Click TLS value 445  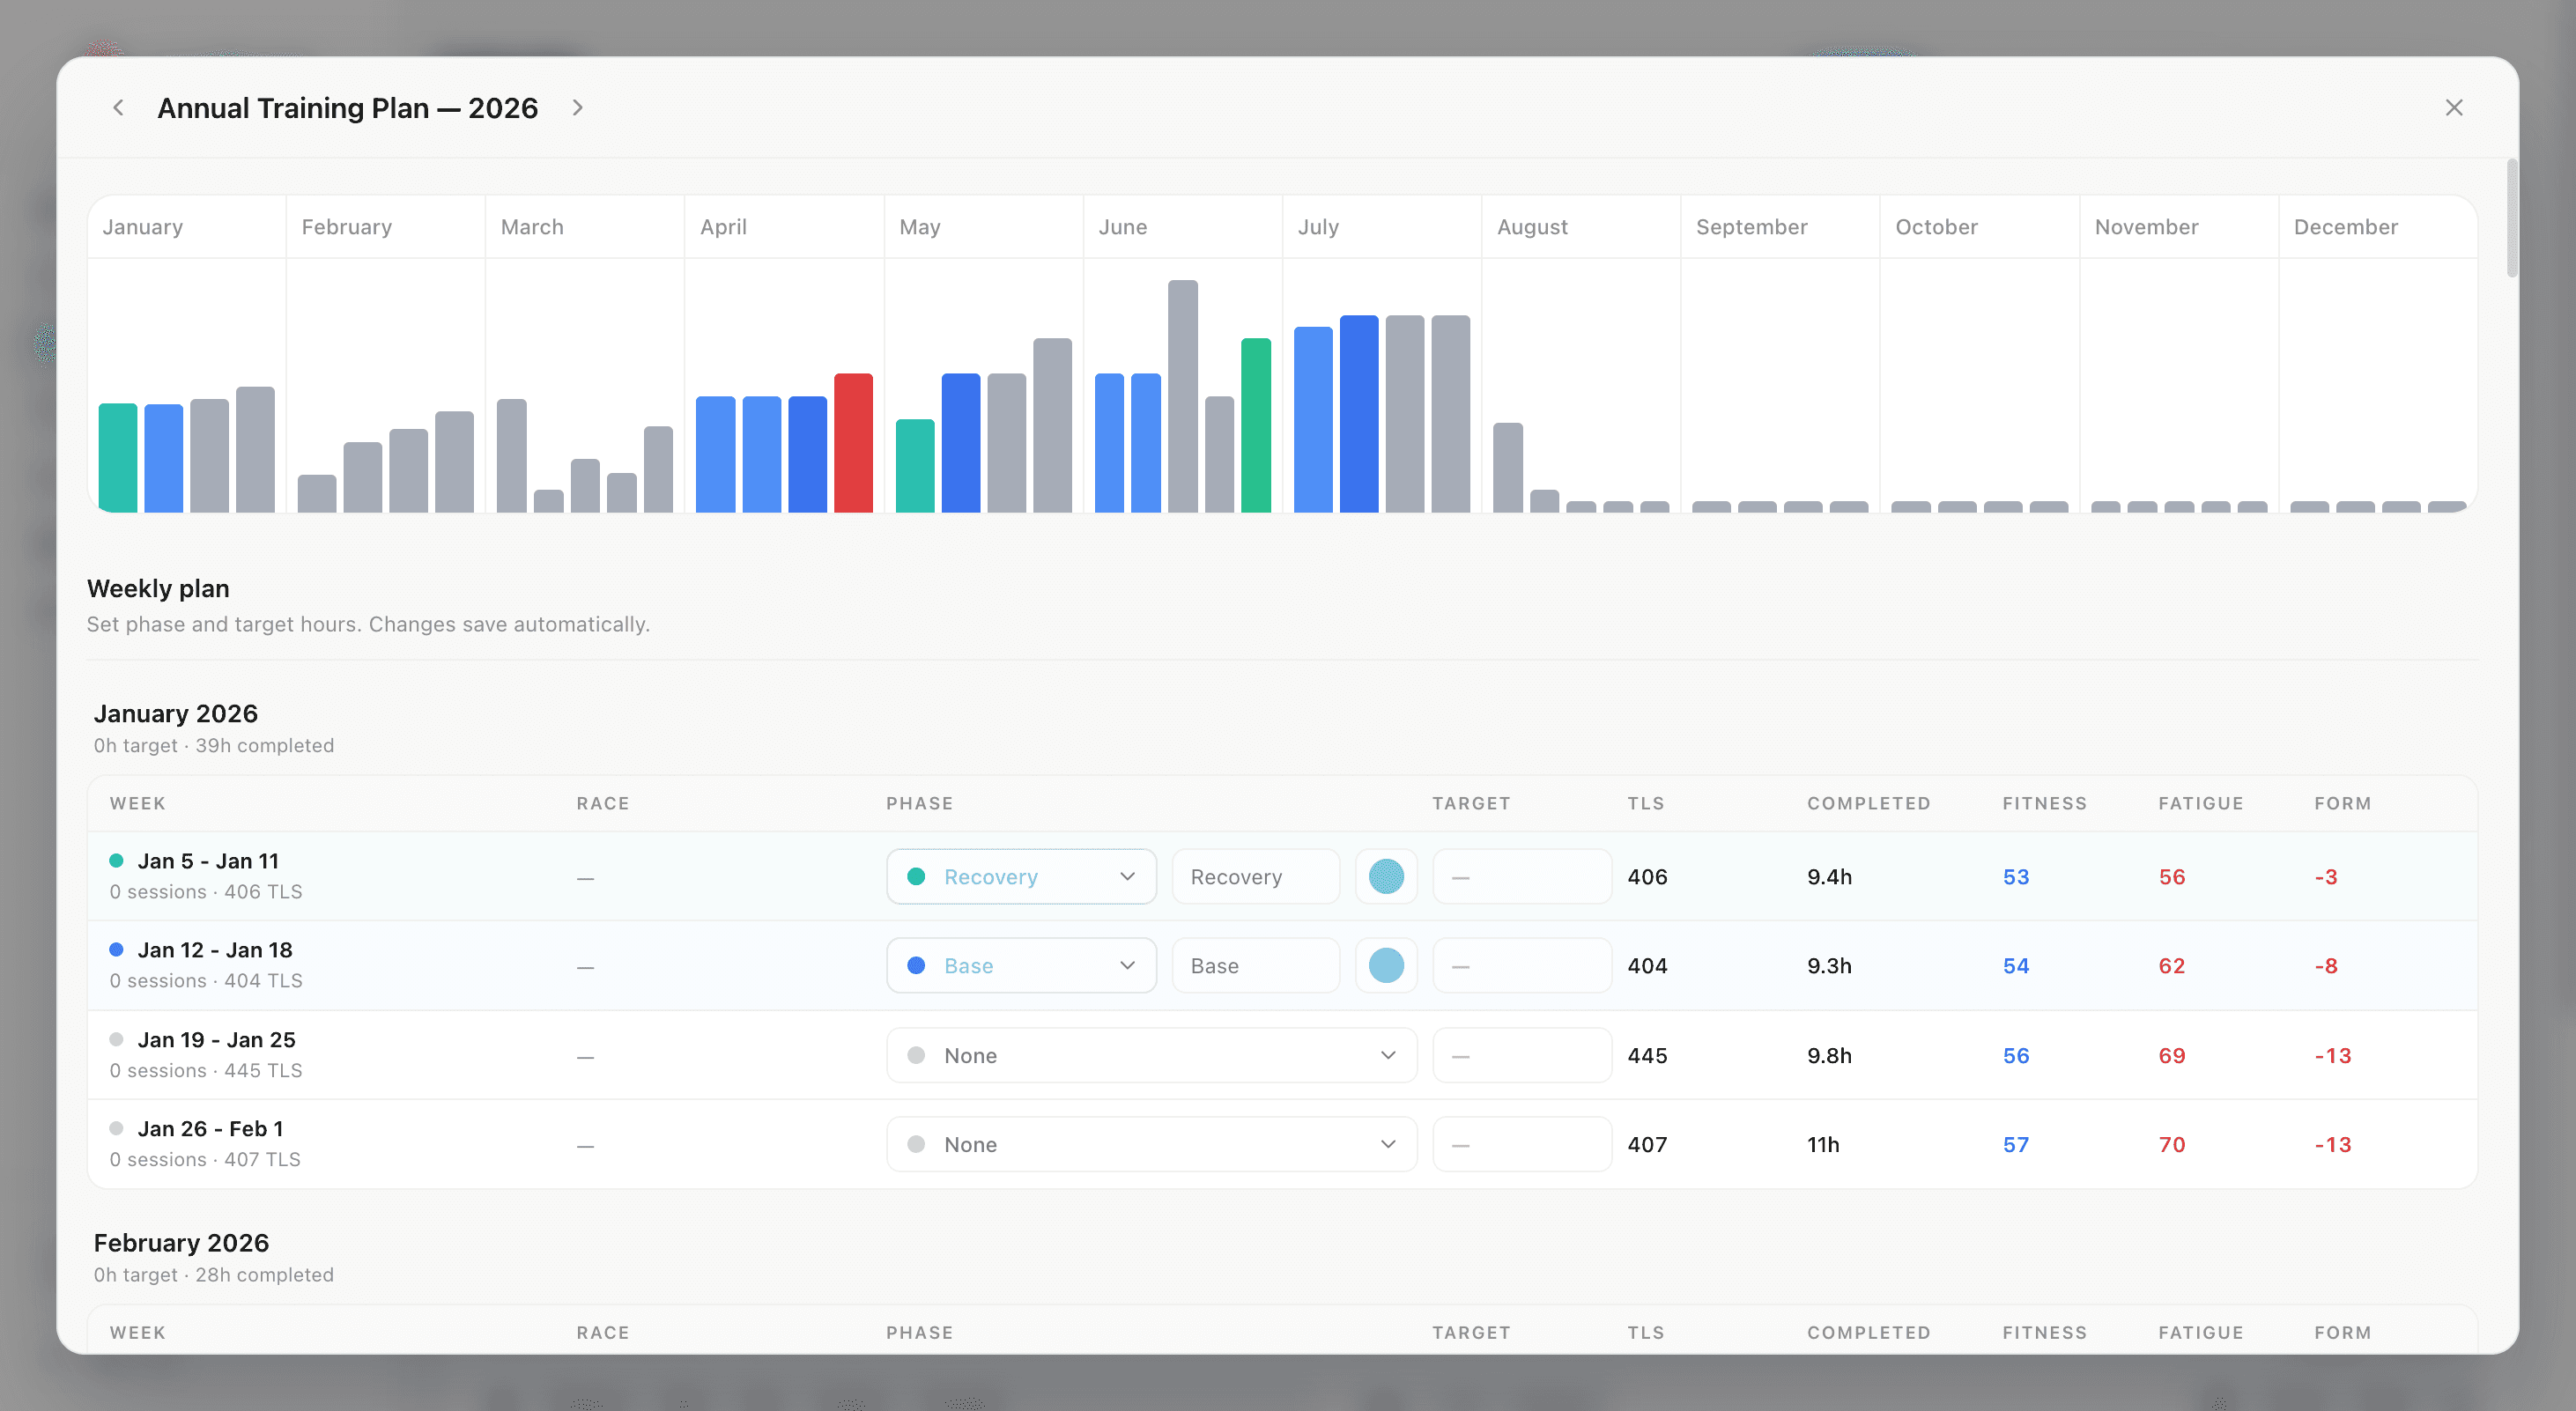[1647, 1055]
